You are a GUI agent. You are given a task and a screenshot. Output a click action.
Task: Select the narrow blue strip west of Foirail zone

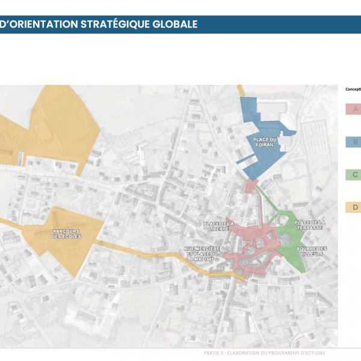click(x=244, y=159)
